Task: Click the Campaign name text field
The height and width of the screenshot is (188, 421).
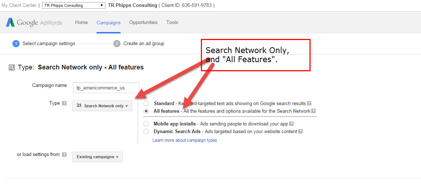Action: click(106, 88)
